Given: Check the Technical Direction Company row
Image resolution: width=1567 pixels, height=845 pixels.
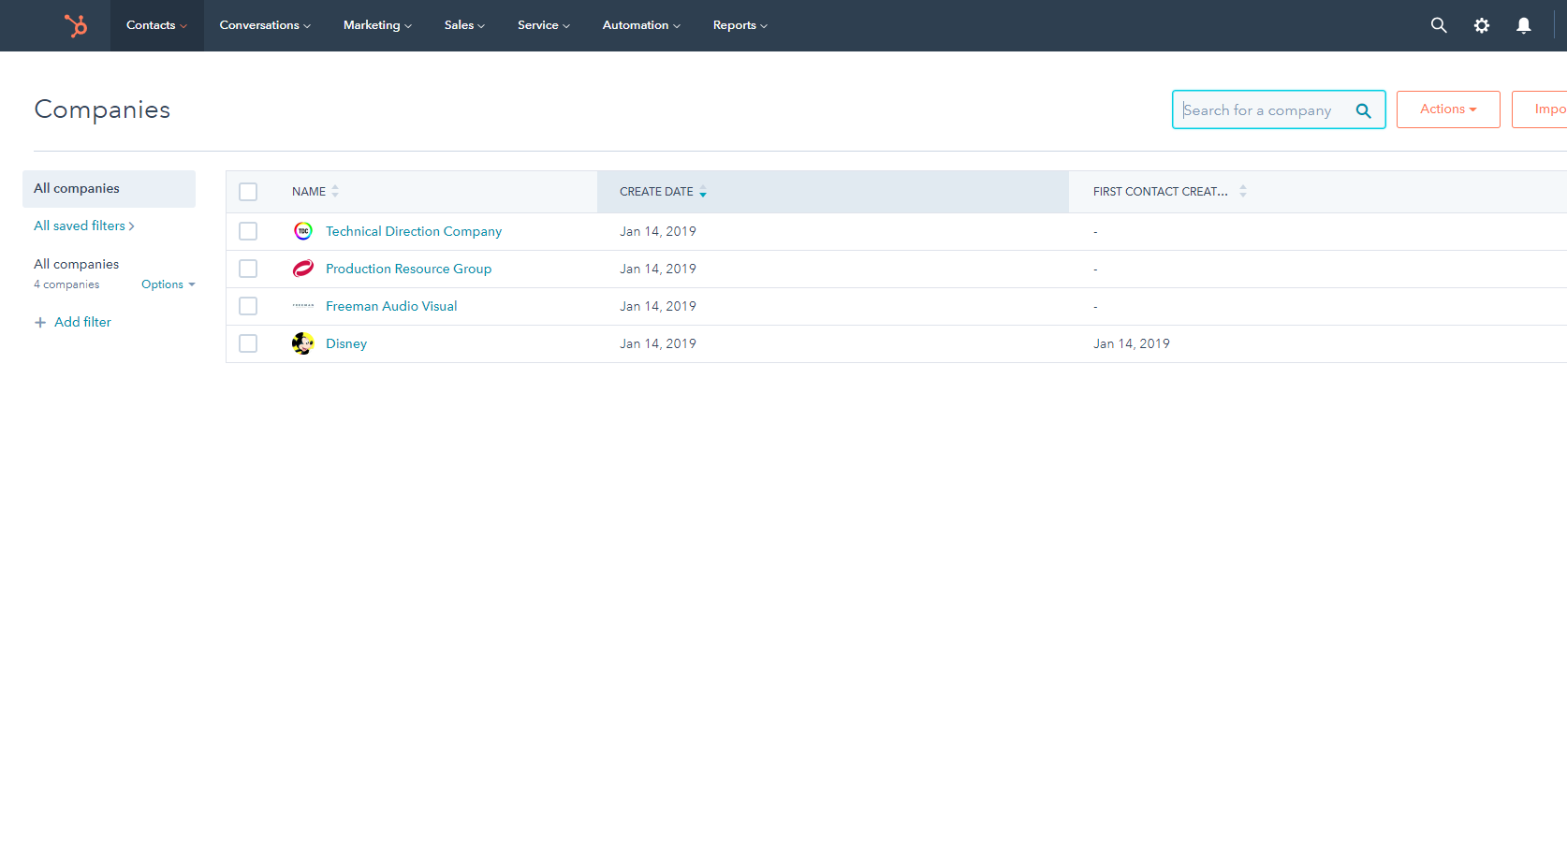Looking at the screenshot, I should pos(248,231).
